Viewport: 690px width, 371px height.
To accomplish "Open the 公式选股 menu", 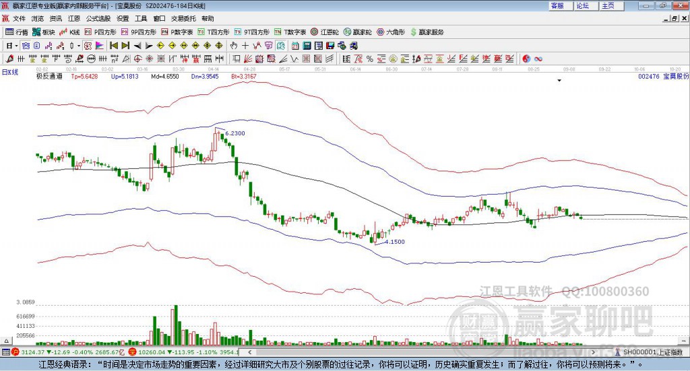I will coord(98,18).
